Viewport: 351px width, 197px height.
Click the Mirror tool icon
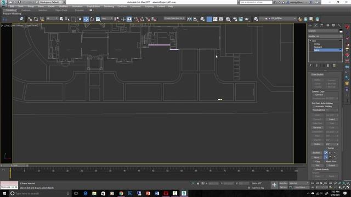click(189, 19)
